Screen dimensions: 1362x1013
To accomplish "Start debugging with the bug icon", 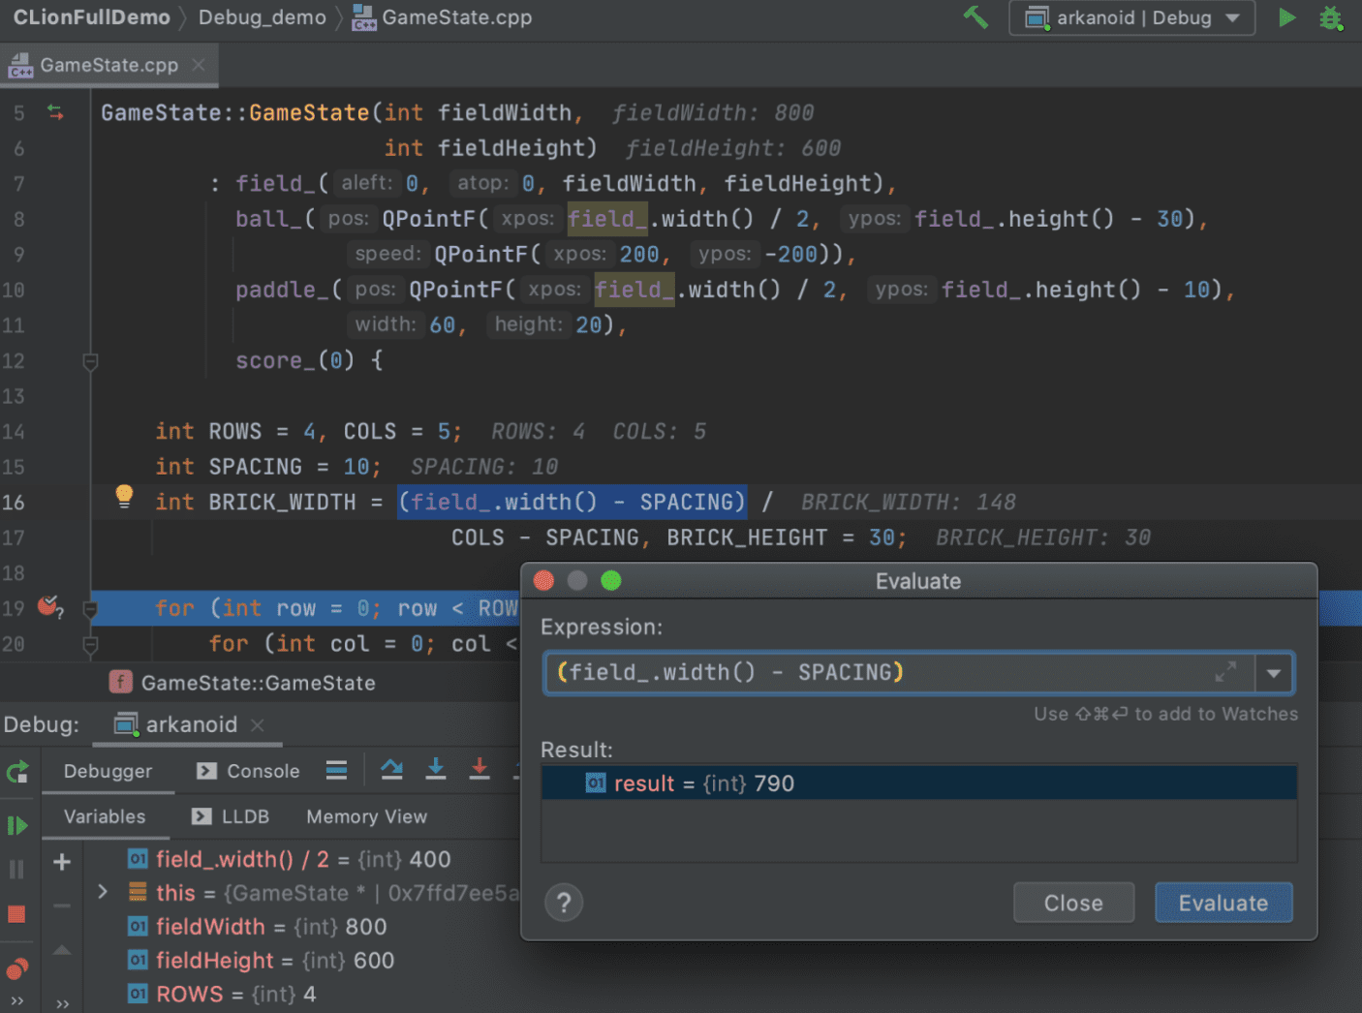I will click(x=1331, y=17).
